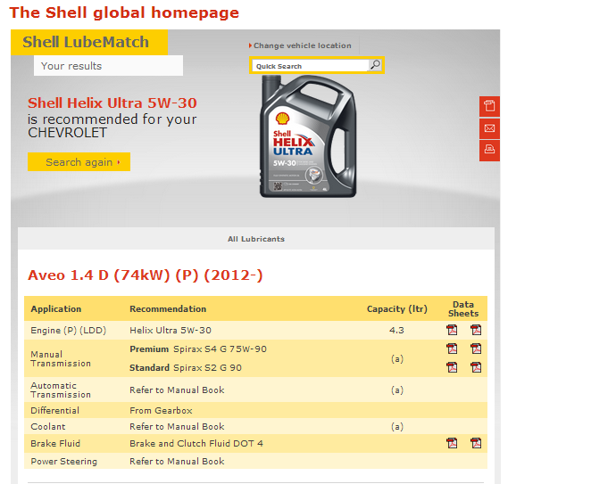This screenshot has height=484, width=591.
Task: Click the Automatic Transmission row label
Action: tap(61, 390)
